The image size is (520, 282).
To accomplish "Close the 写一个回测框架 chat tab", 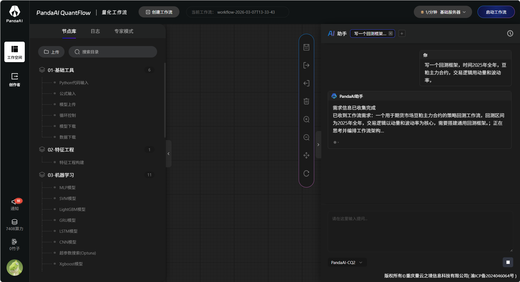I will 390,33.
